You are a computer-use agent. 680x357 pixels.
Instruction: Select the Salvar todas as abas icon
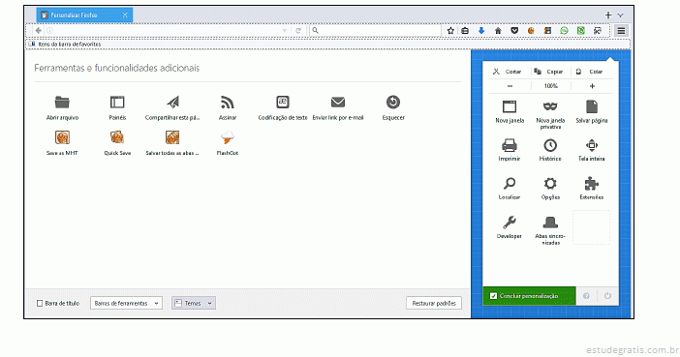point(172,137)
